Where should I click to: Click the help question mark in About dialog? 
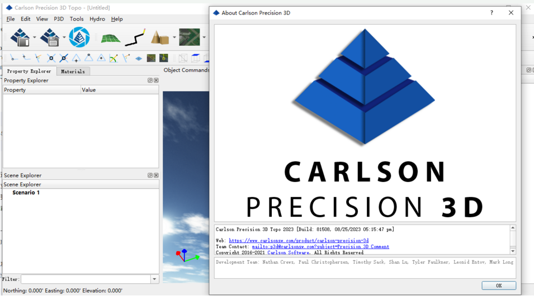click(492, 13)
